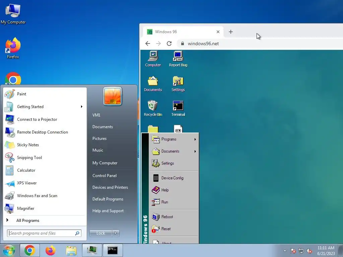The height and width of the screenshot is (257, 343).
Task: Expand Getting Started submenu arrow
Action: pyautogui.click(x=82, y=107)
